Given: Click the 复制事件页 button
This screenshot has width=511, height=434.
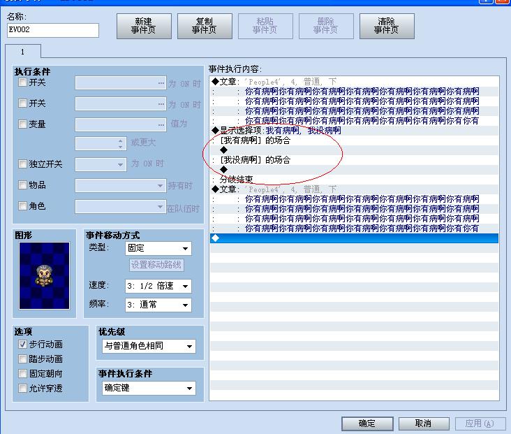Looking at the screenshot, I should (x=205, y=26).
